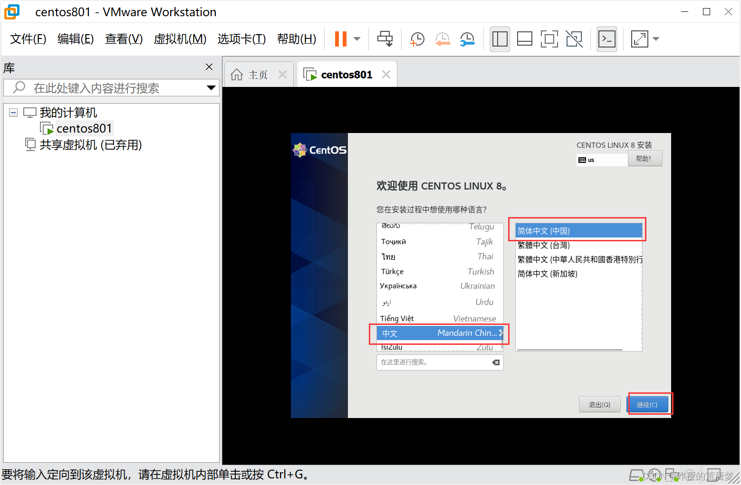Close the 库 library panel
Screen dimensions: 741x485
[x=209, y=67]
